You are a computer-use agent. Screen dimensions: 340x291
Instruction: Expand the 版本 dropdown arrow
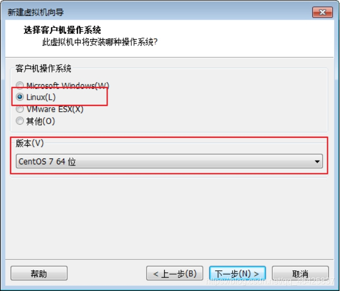click(317, 162)
